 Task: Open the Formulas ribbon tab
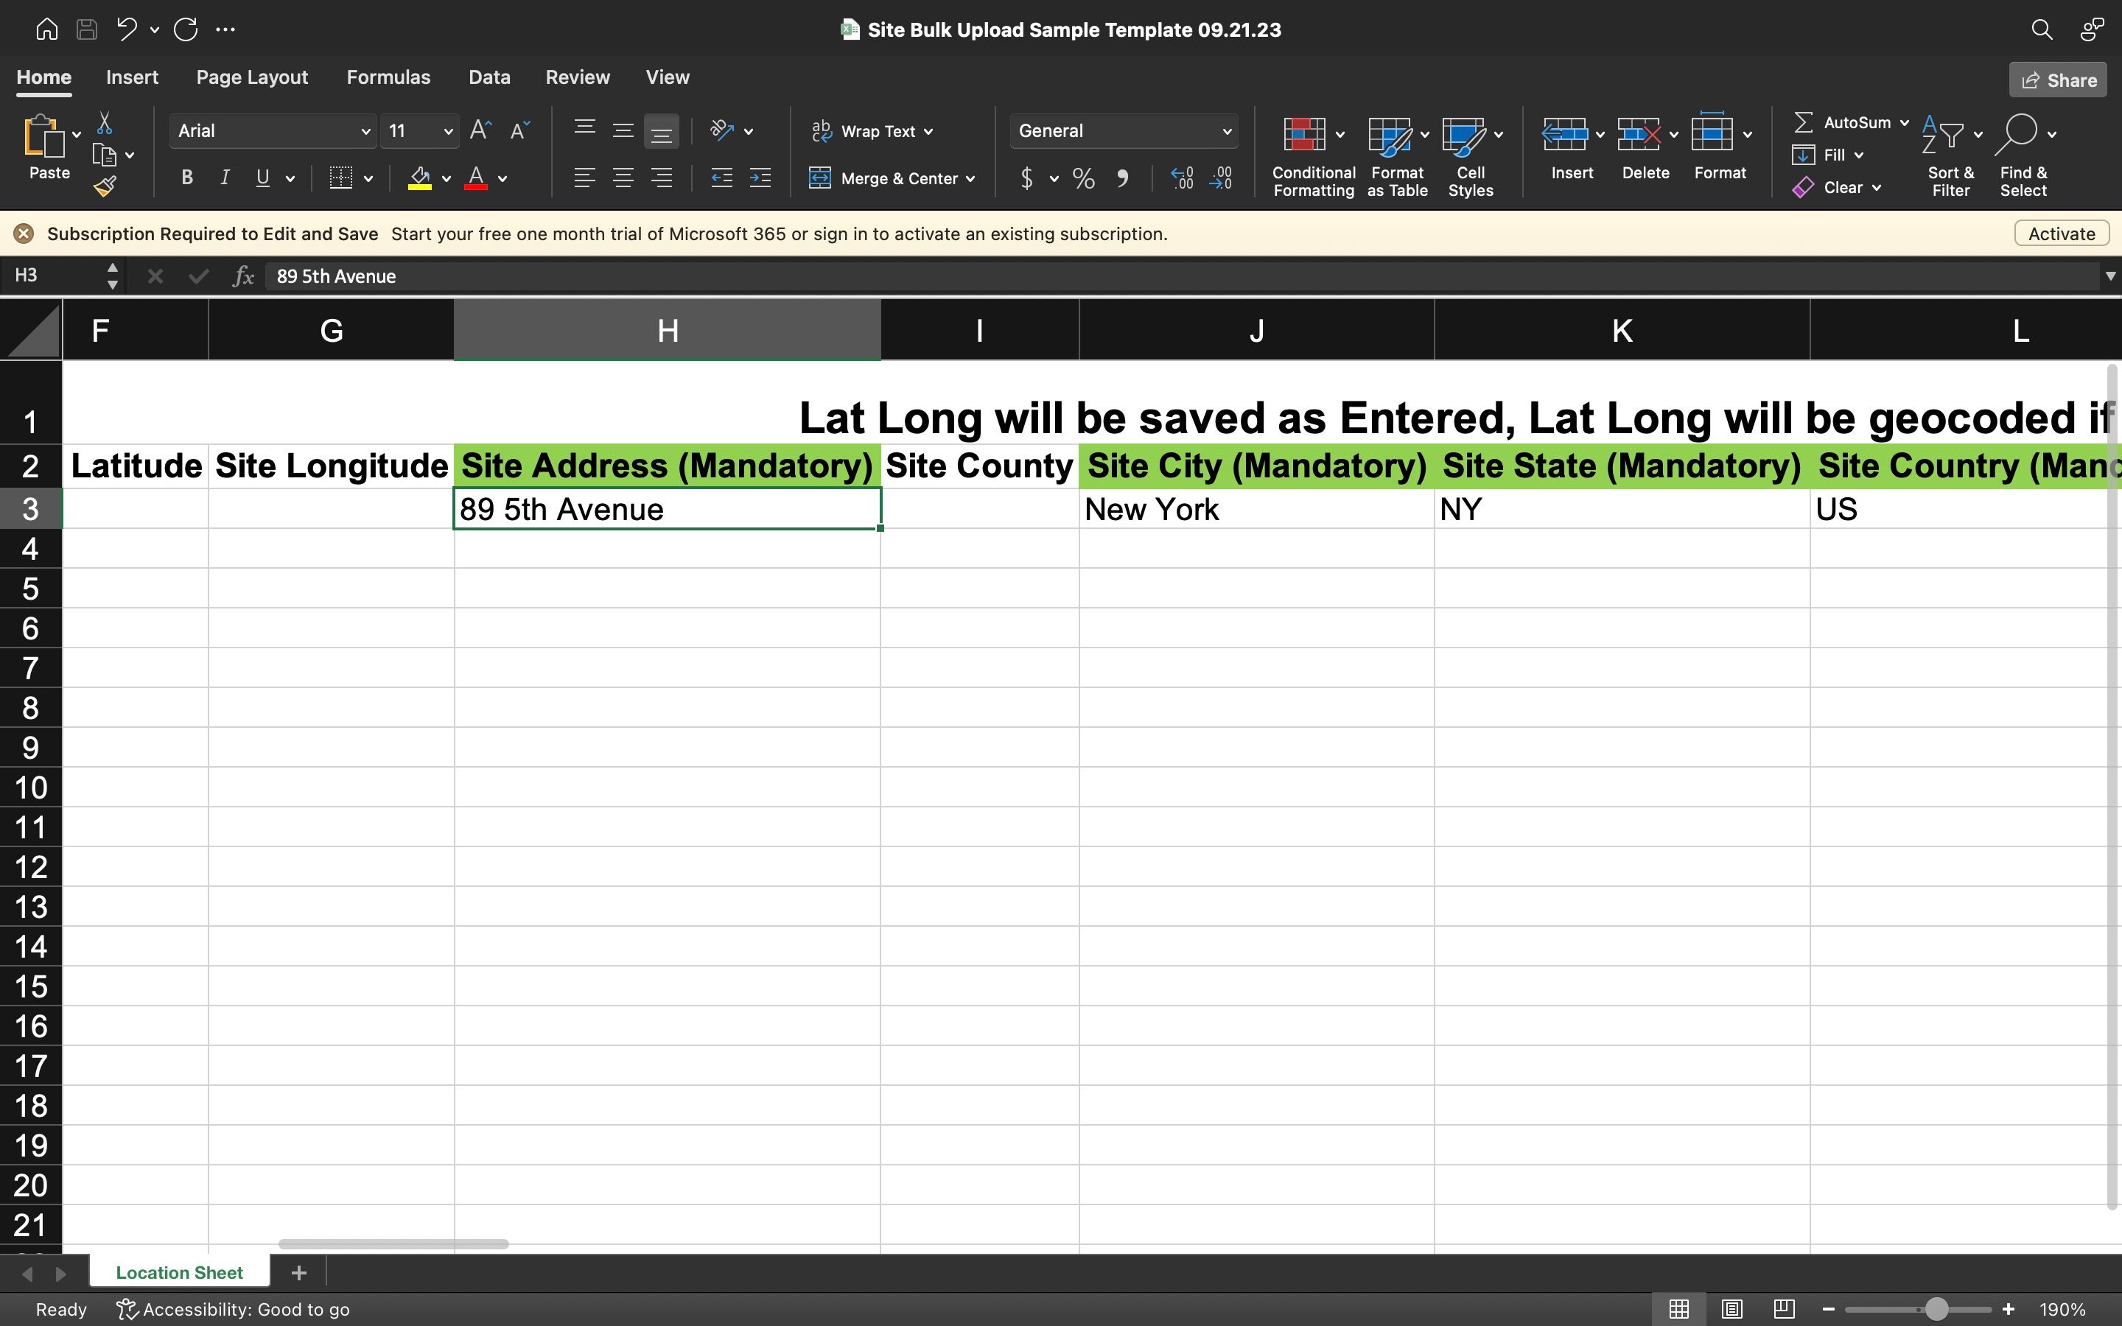point(388,77)
